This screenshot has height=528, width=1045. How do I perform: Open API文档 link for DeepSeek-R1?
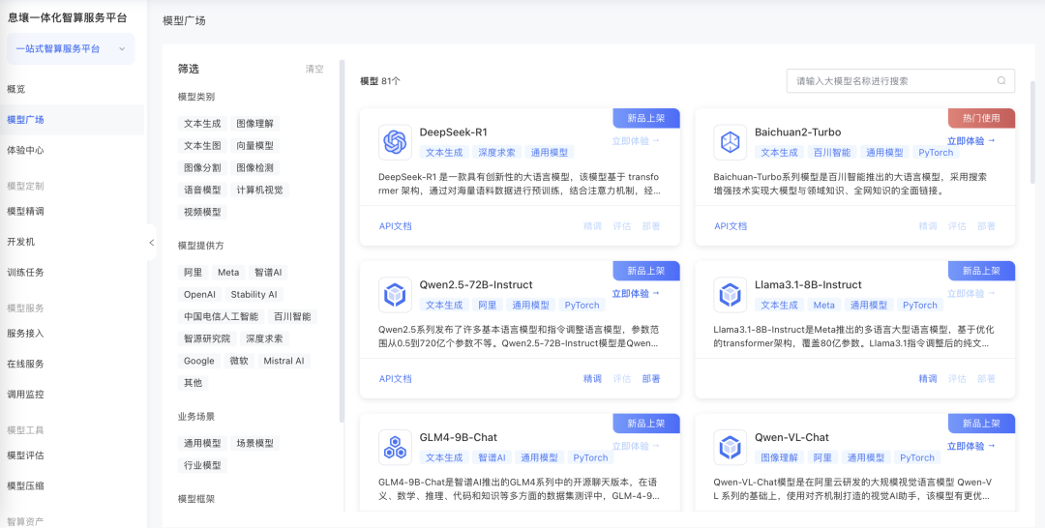pyautogui.click(x=395, y=226)
